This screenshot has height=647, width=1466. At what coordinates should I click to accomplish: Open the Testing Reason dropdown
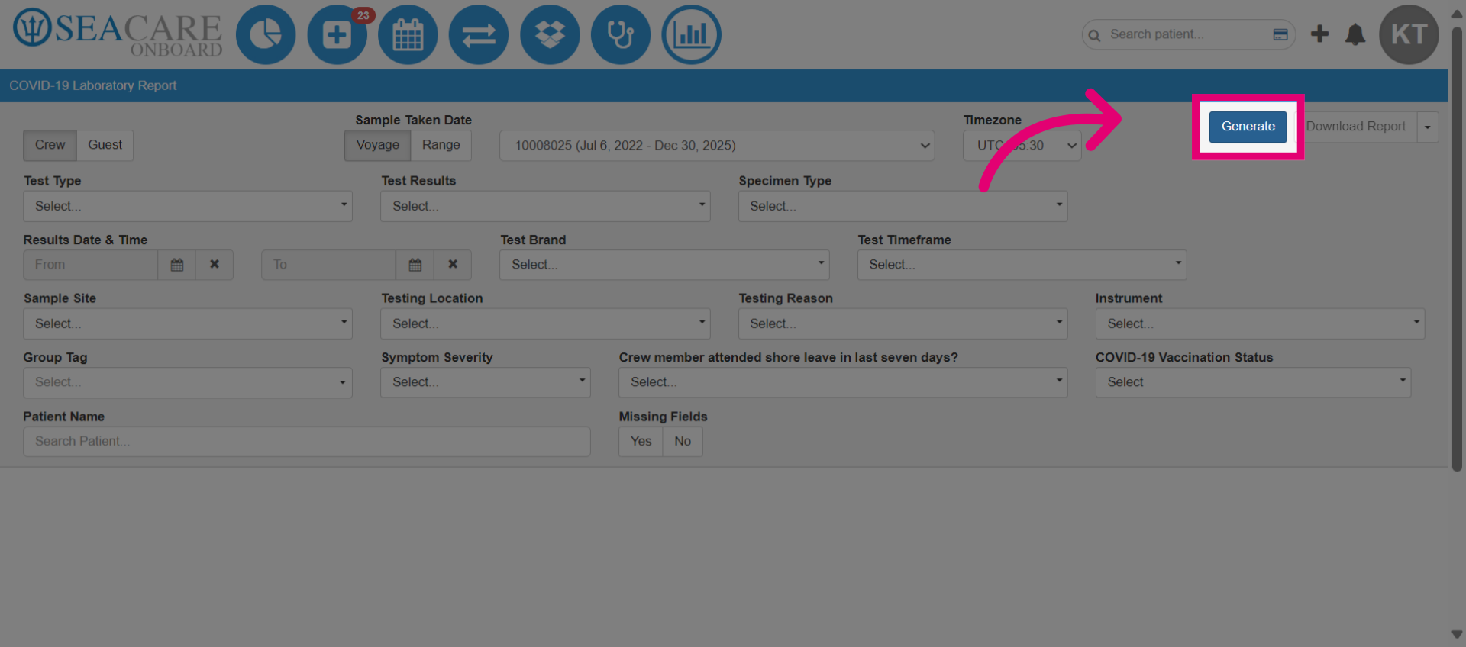point(903,323)
